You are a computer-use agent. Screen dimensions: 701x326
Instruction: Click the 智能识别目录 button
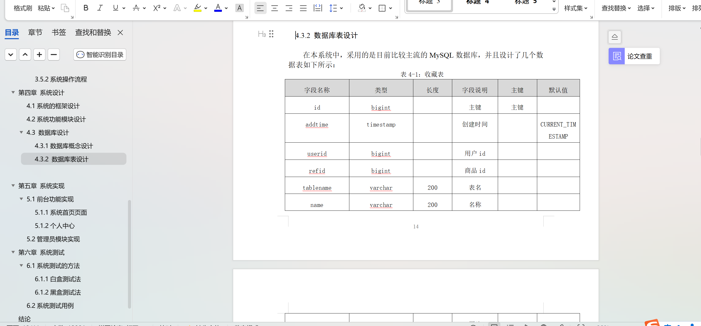coord(100,55)
